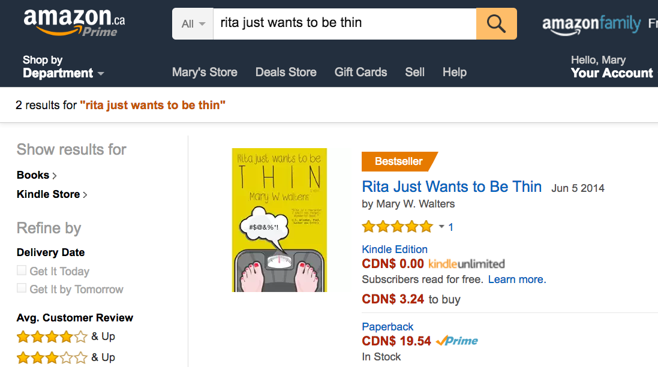
Task: Check the Get It Today checkbox
Action: [x=22, y=270]
